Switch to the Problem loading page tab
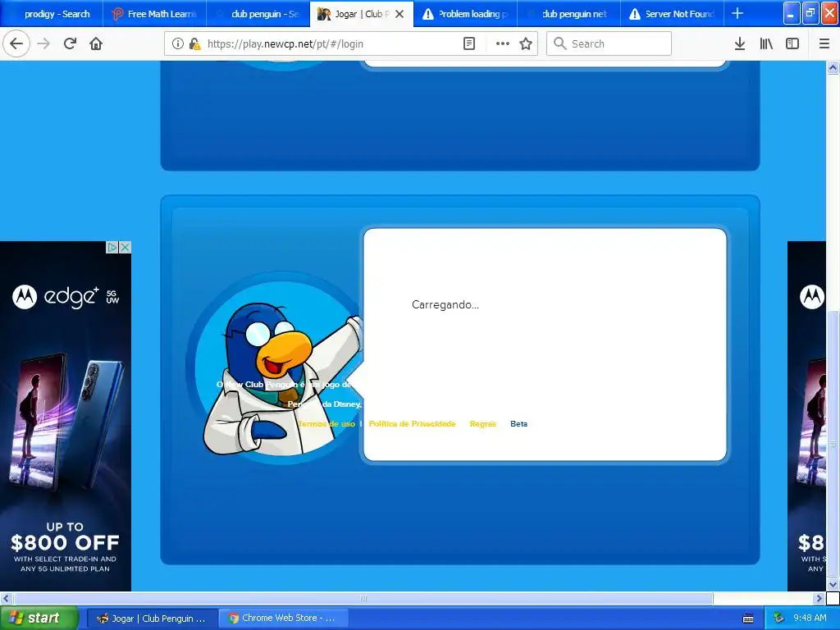 (x=465, y=14)
